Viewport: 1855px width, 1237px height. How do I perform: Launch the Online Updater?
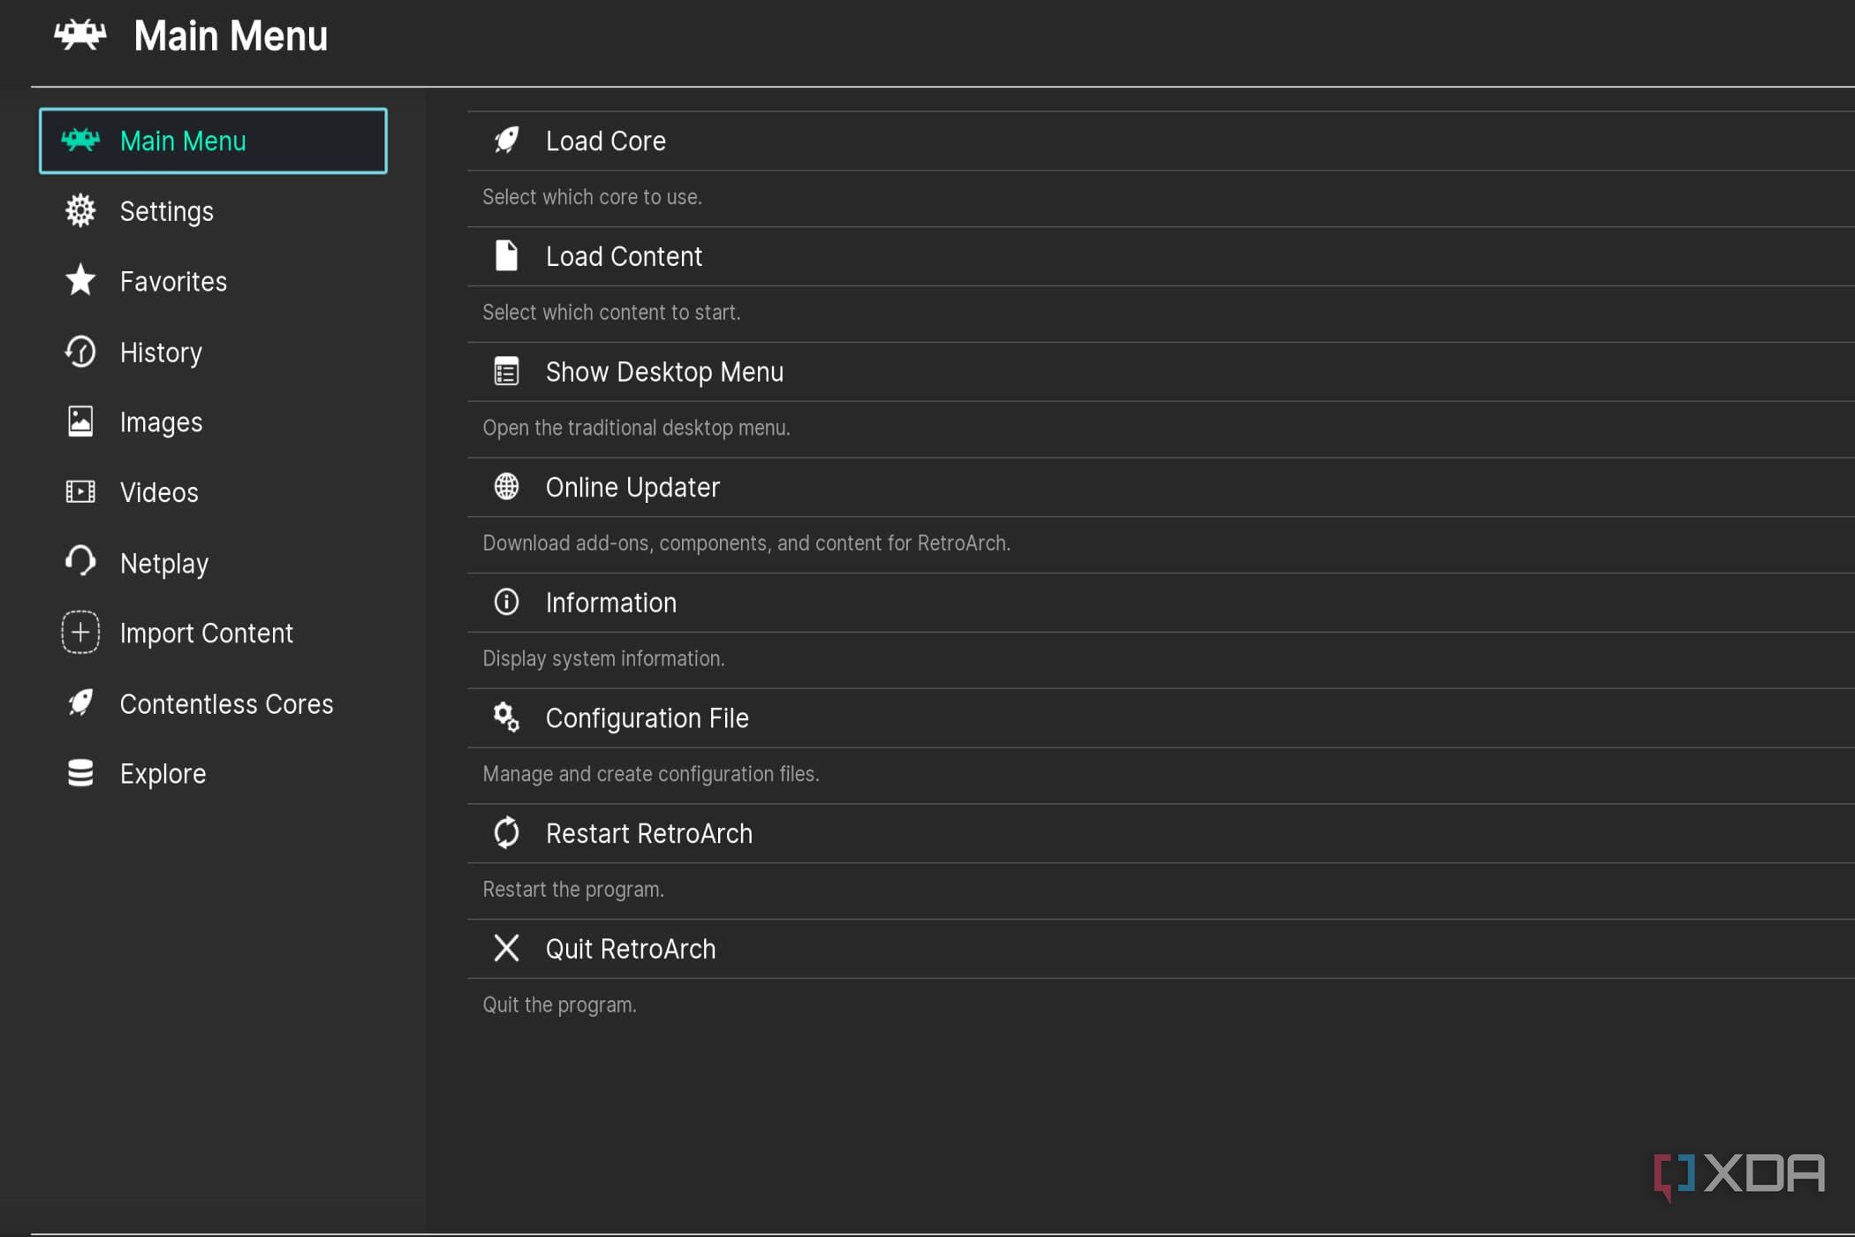1161,487
